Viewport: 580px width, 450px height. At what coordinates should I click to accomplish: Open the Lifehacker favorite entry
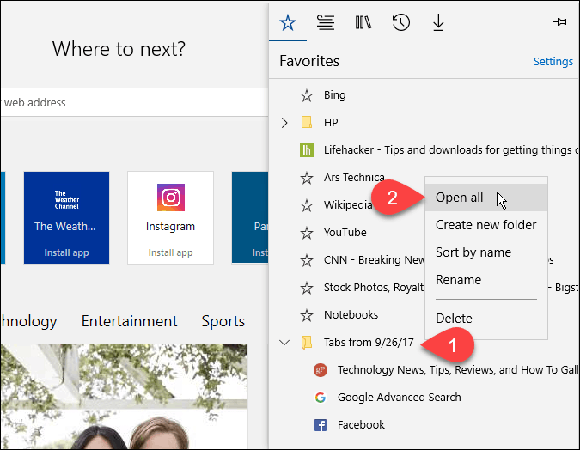[x=424, y=150]
